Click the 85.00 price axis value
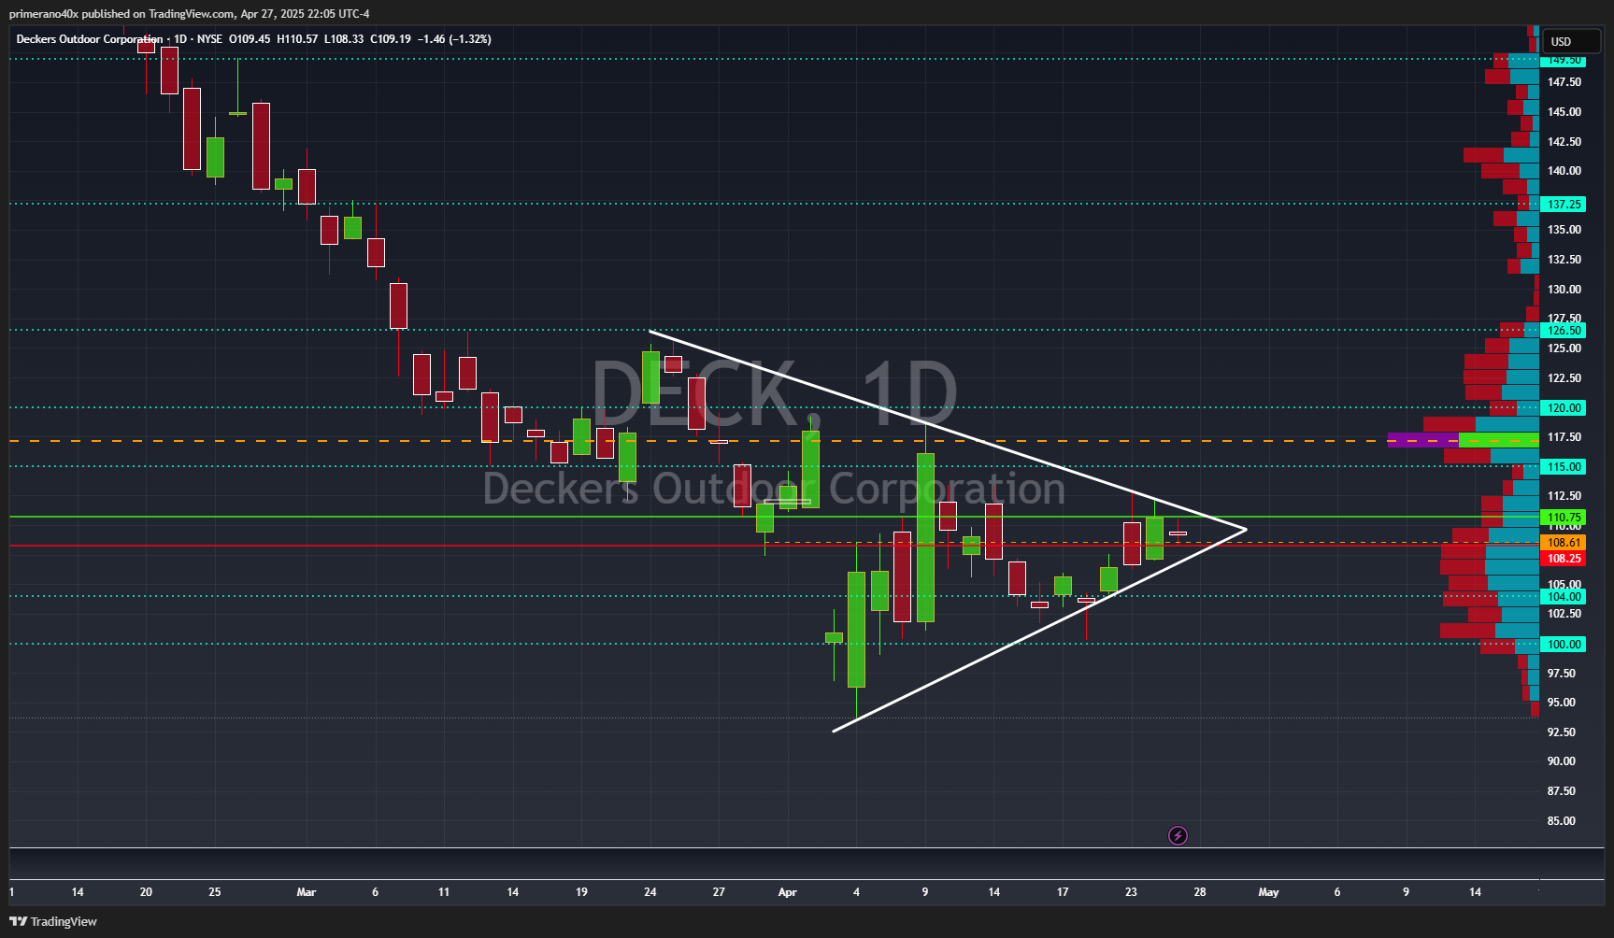Screen dimensions: 1614x938 click(1562, 820)
